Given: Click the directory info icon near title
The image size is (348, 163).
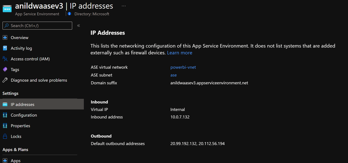Looking at the screenshot, I should pos(69,14).
